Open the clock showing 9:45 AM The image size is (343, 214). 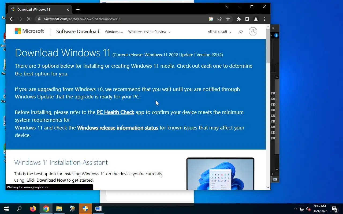click(x=320, y=209)
